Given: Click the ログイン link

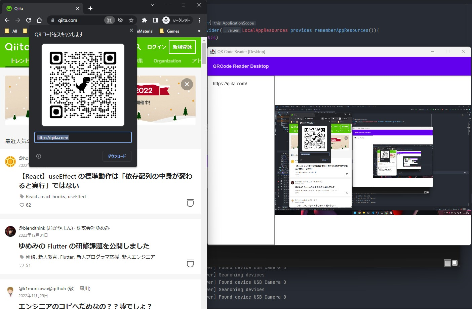Looking at the screenshot, I should [156, 47].
